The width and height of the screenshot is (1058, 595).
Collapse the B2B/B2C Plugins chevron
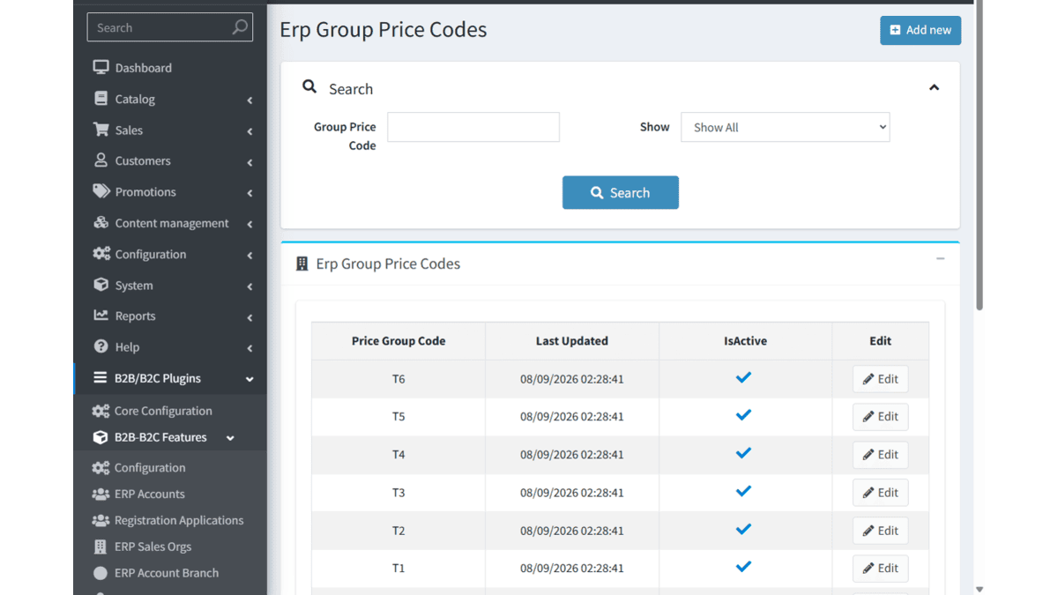click(250, 379)
